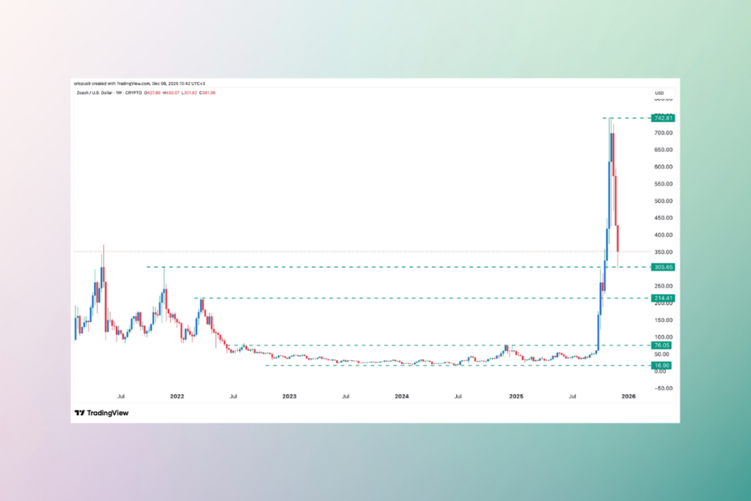Select the Jul label before 2024
Viewport: 751px width, 501px height.
[345, 395]
